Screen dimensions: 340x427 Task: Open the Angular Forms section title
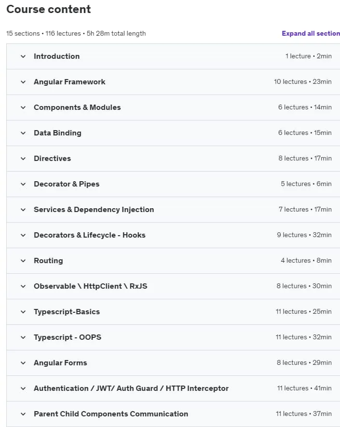point(60,363)
